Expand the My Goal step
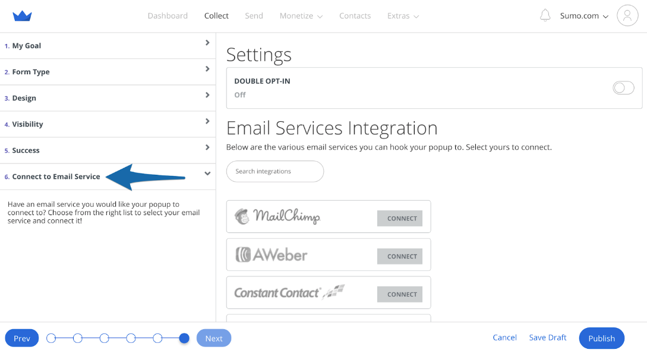The image size is (647, 353). 108,46
